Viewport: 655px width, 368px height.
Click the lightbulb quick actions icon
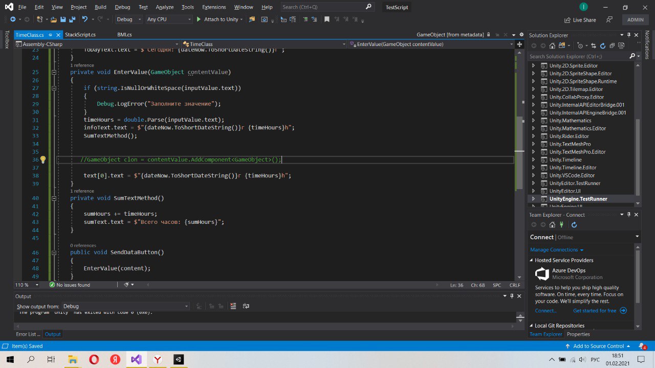click(x=43, y=159)
